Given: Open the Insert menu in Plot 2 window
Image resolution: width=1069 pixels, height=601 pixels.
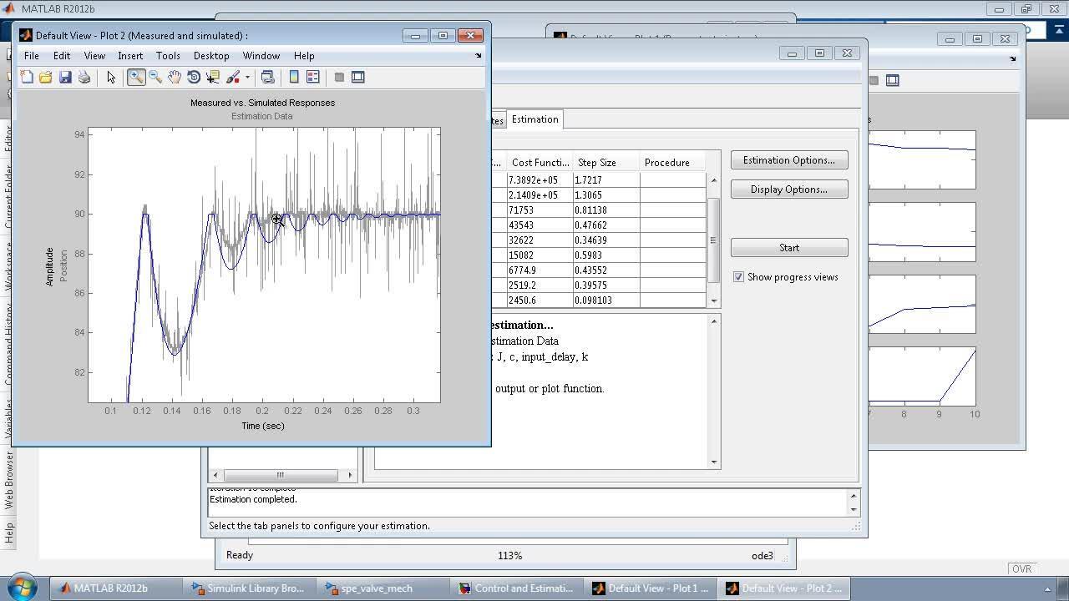Looking at the screenshot, I should click(130, 56).
